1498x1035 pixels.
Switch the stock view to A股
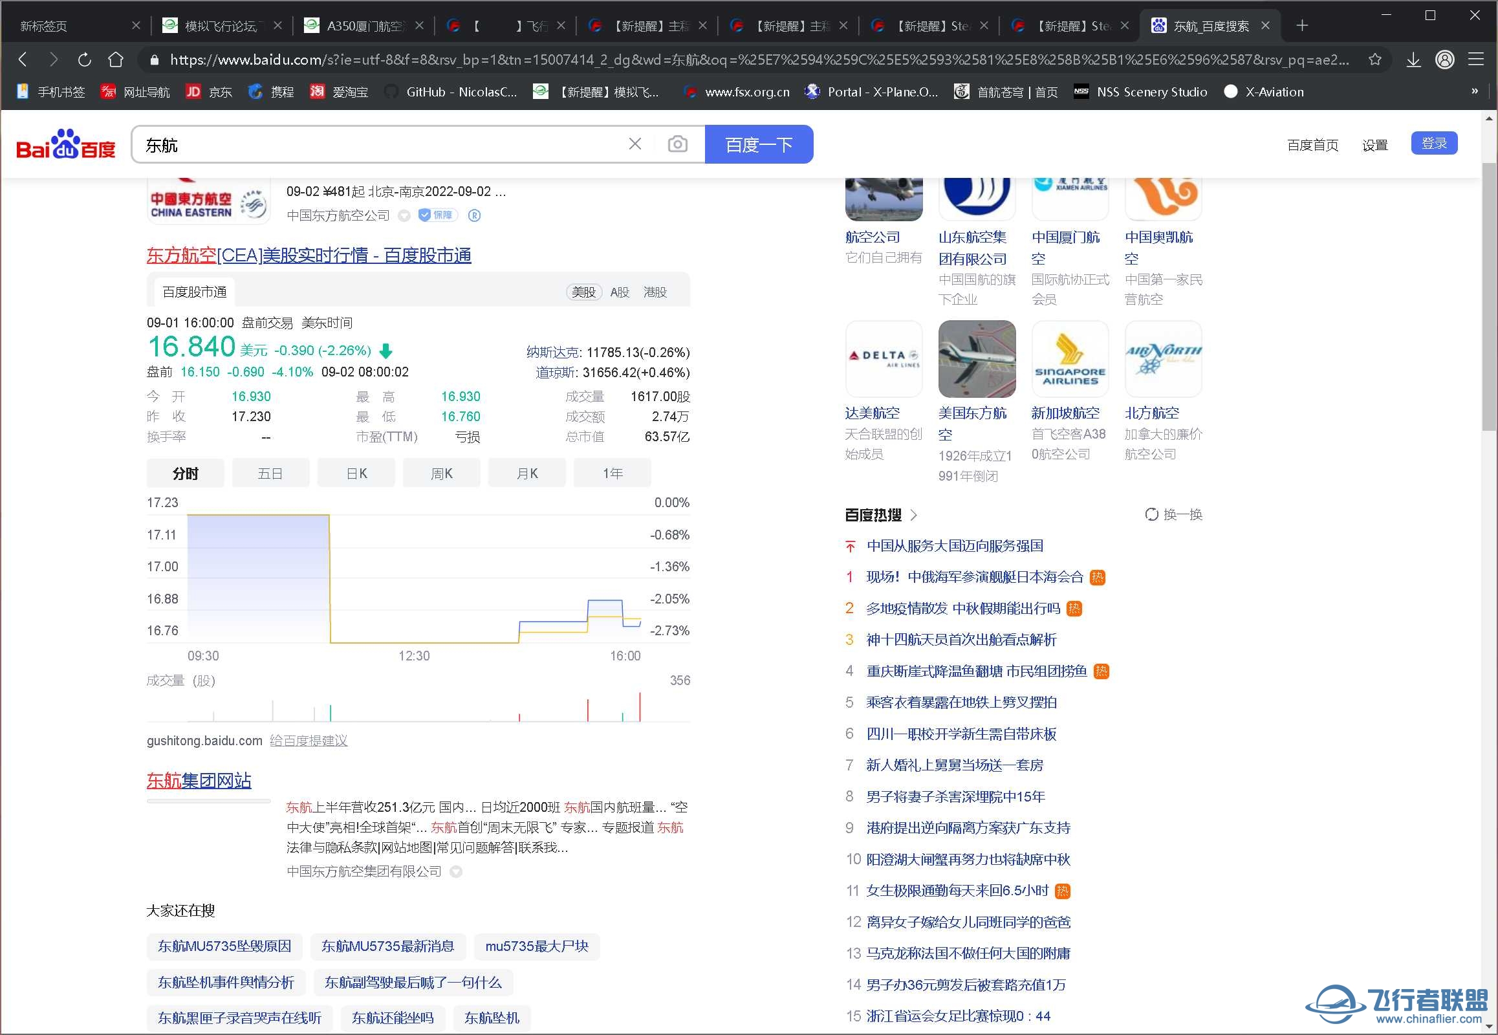[619, 292]
